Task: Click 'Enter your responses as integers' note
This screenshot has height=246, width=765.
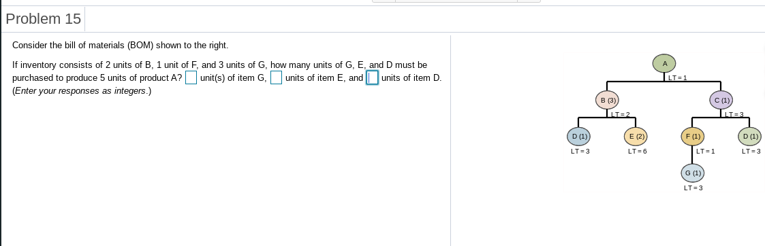Action: [82, 91]
